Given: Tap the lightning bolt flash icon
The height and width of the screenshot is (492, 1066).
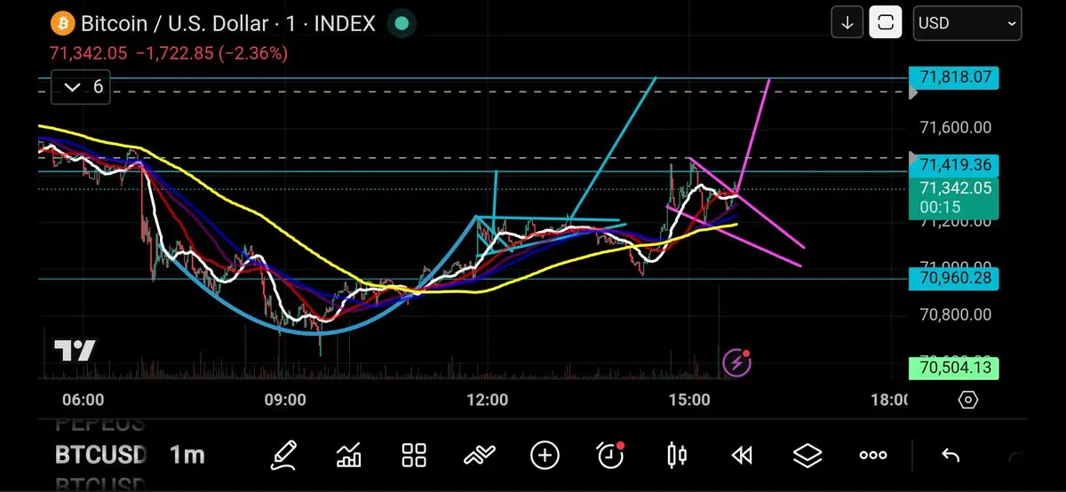Looking at the screenshot, I should (736, 361).
